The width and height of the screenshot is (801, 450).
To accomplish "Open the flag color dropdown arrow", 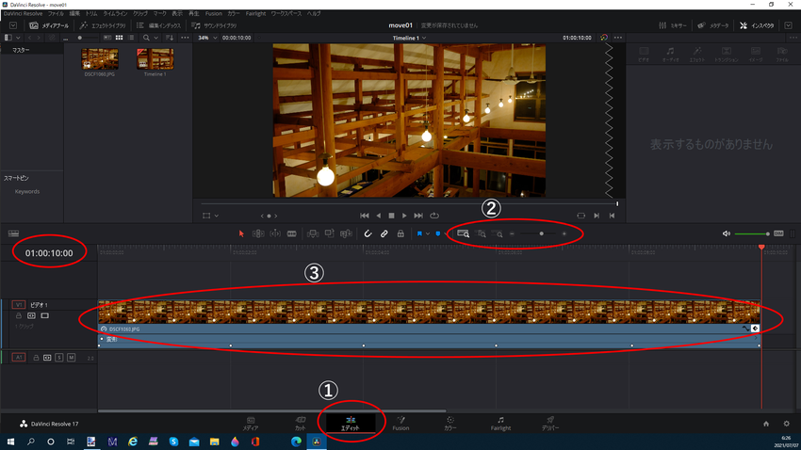I will pyautogui.click(x=428, y=233).
